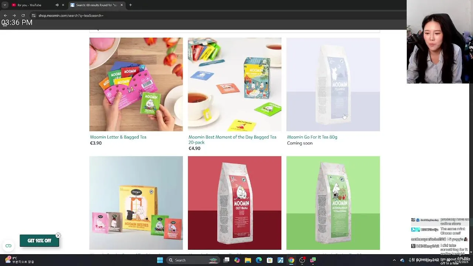
Task: Close the Moomin search results tab
Action: tap(122, 5)
